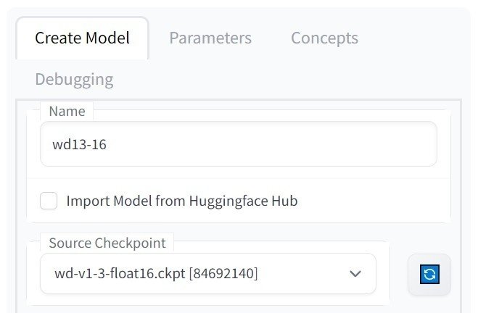The height and width of the screenshot is (313, 478).
Task: Toggle the Huggingface Hub import checkbox label
Action: tap(182, 201)
